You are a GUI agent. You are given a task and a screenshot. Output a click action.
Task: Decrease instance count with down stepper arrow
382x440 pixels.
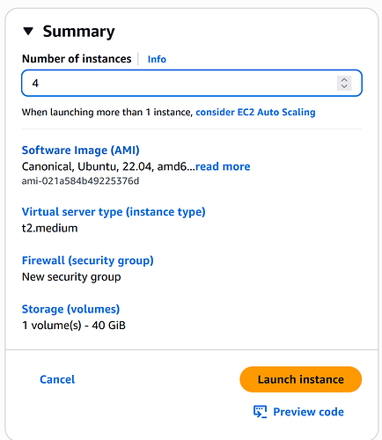pos(344,86)
